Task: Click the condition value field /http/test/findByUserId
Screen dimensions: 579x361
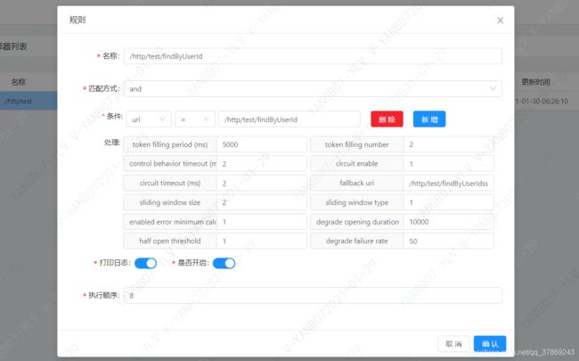Action: click(289, 119)
